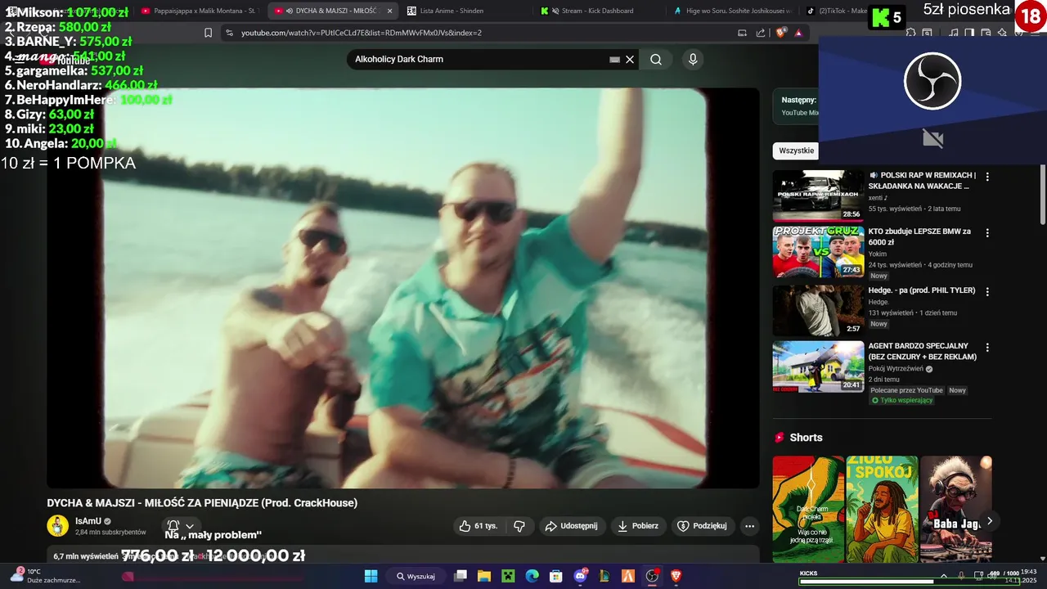Open options menu for Hedge. - pa
Image resolution: width=1047 pixels, height=589 pixels.
[987, 291]
